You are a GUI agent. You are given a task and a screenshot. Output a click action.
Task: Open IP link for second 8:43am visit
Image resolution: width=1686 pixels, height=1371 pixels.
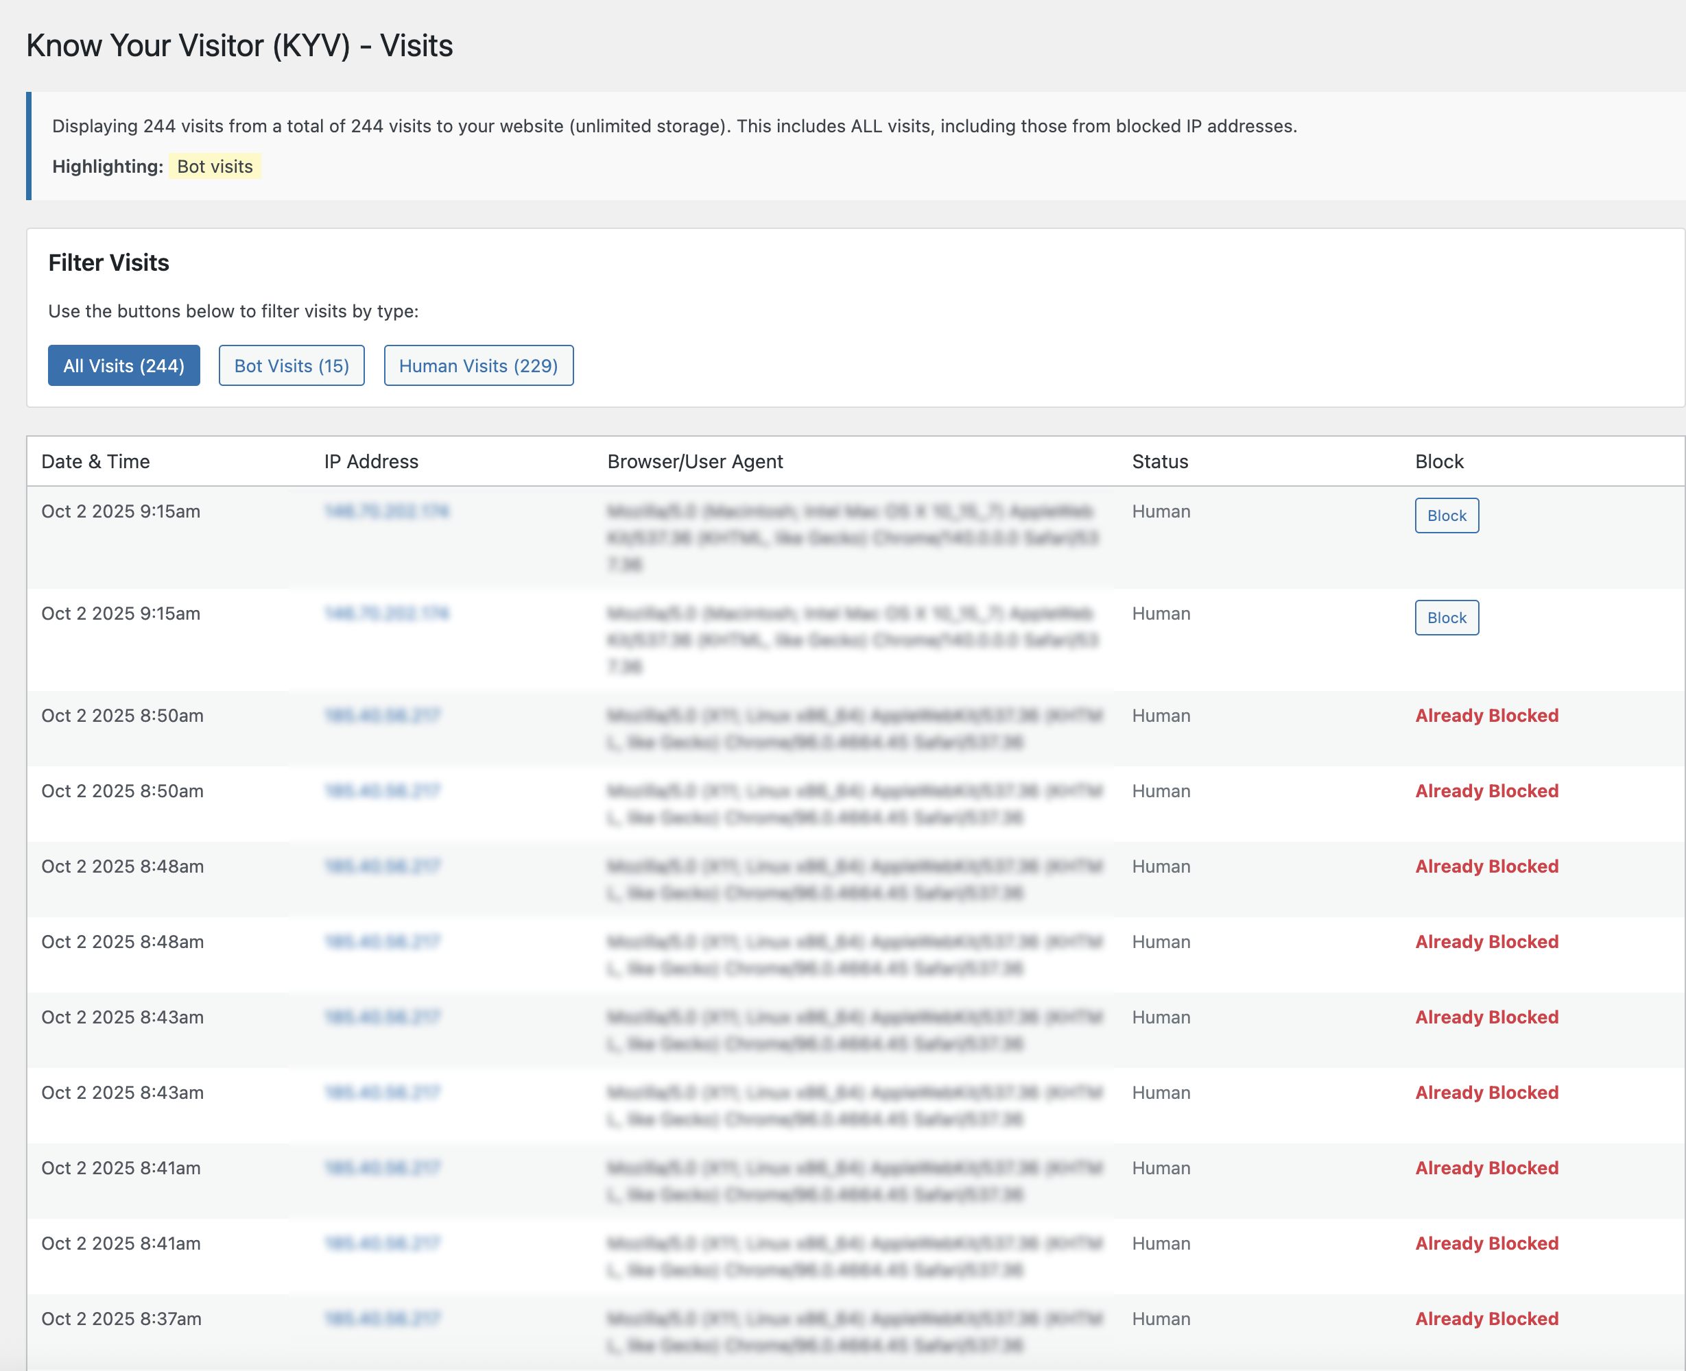382,1092
